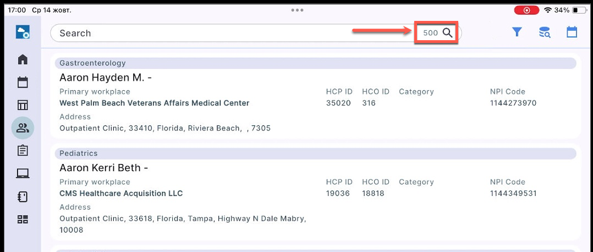The height and width of the screenshot is (252, 593).
Task: Open contact Aaron Hayden M.
Action: pos(106,78)
